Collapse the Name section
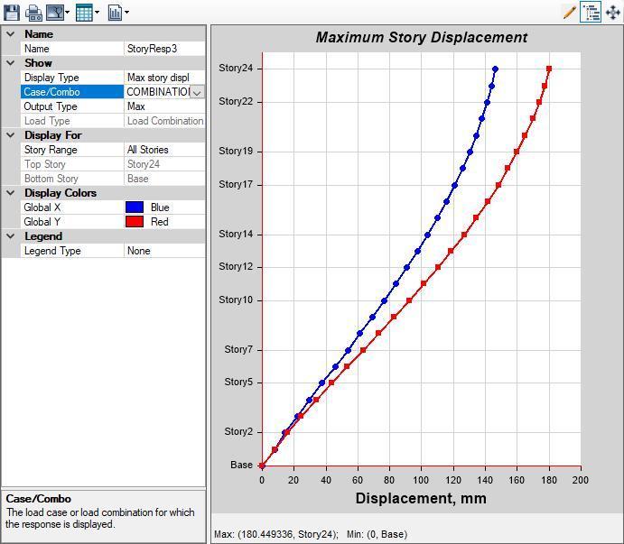The image size is (624, 544). [x=11, y=34]
